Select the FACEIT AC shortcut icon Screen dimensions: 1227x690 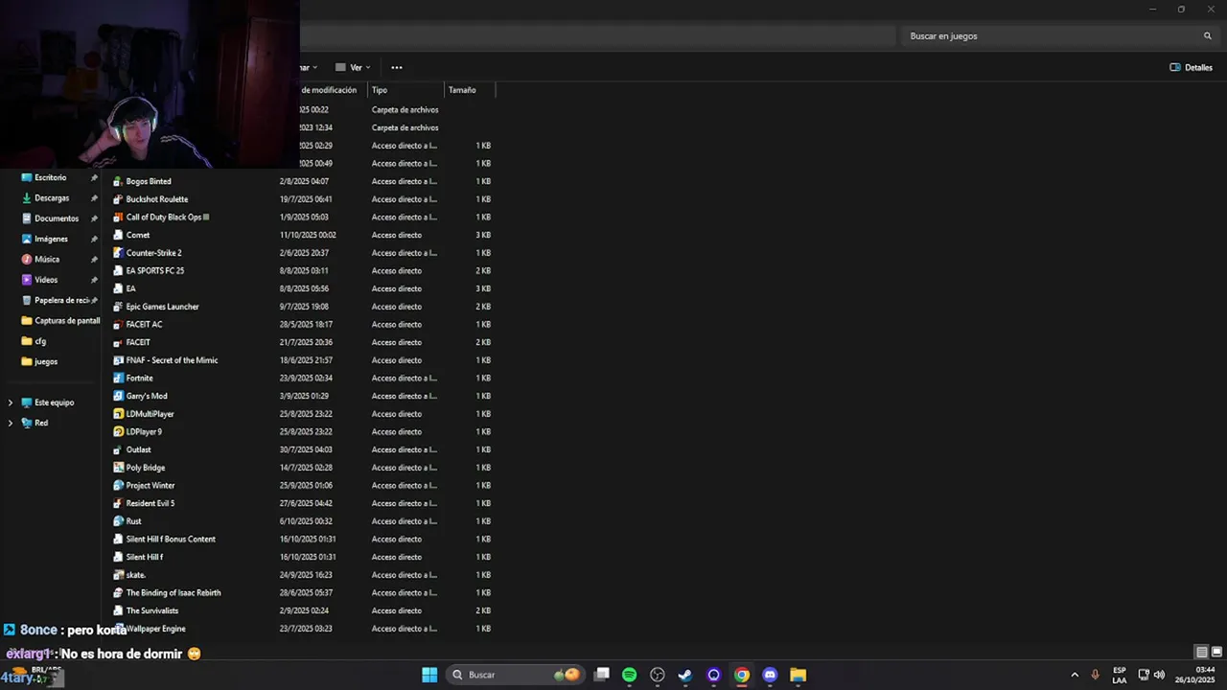[118, 325]
